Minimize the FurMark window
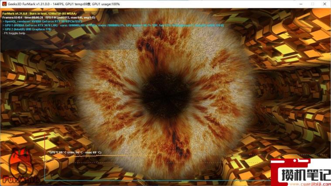The width and height of the screenshot is (331, 186). [301, 4]
